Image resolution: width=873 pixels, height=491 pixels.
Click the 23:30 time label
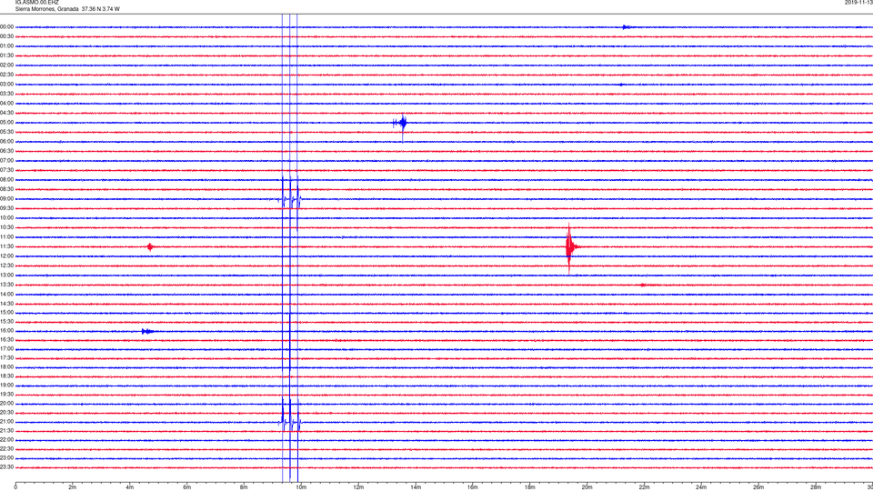coord(6,467)
